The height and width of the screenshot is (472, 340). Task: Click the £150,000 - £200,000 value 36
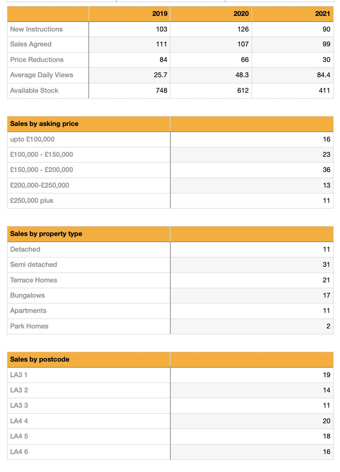coord(326,170)
